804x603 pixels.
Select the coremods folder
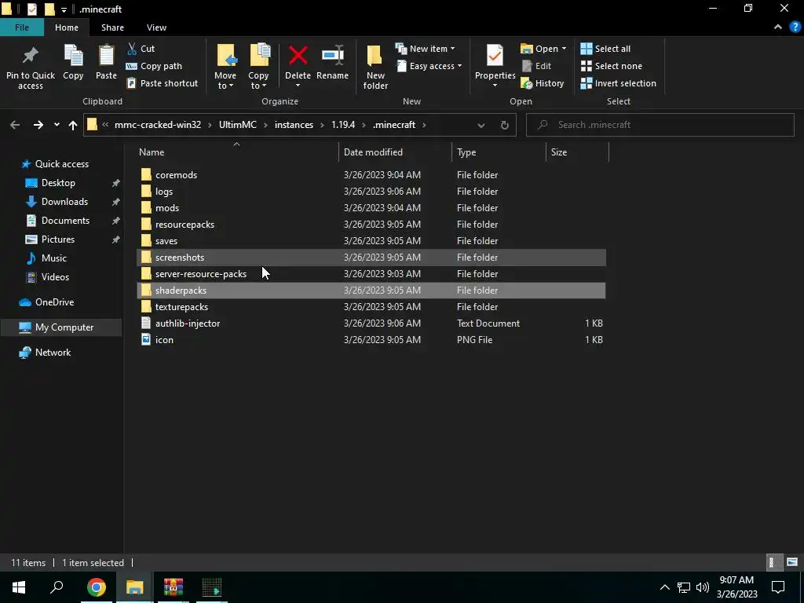(x=371, y=175)
